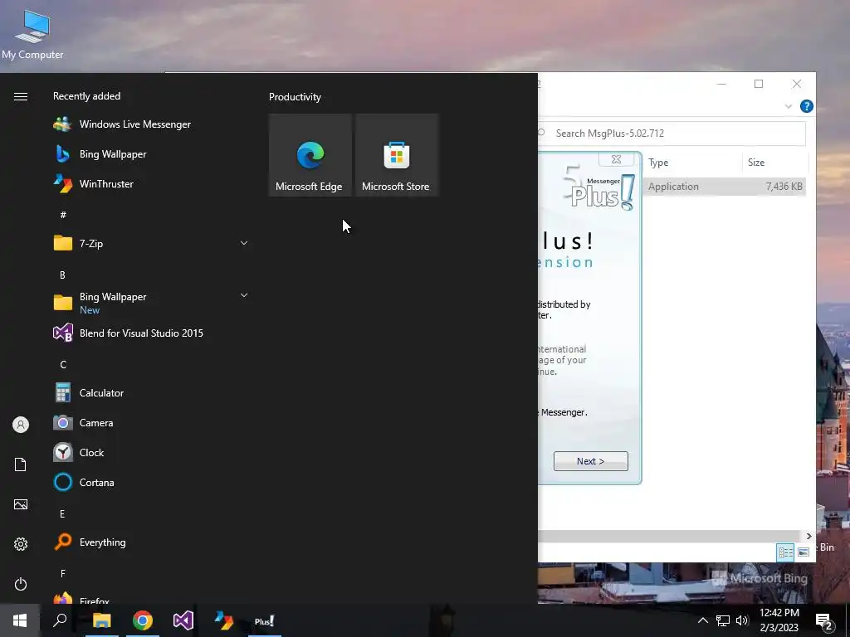Open network status tray icon
850x637 pixels.
pyautogui.click(x=723, y=620)
